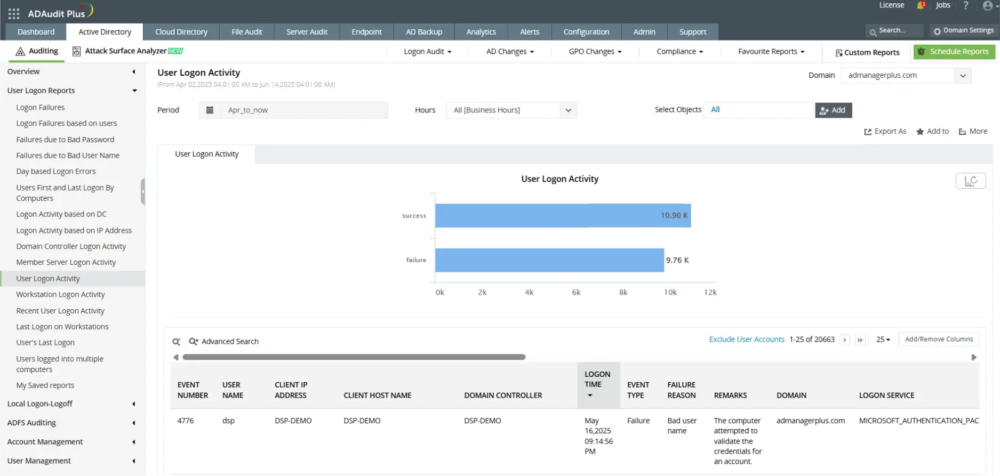
Task: Click the Attack Surface Analyzer icon
Action: tap(77, 51)
